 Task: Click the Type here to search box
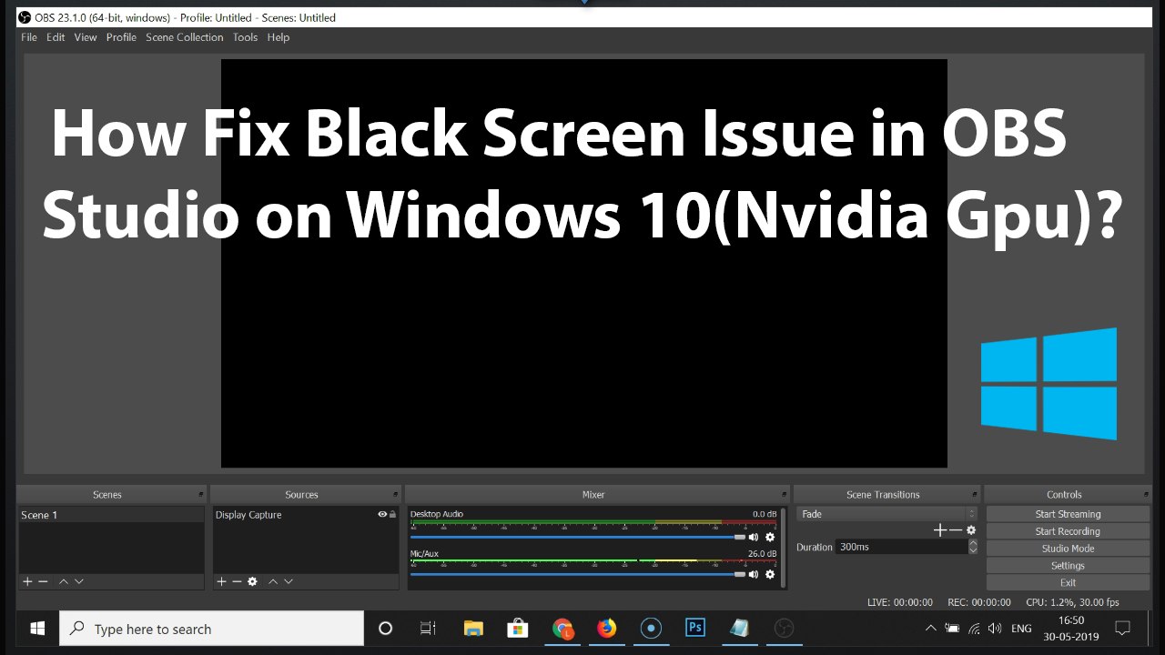tap(211, 628)
